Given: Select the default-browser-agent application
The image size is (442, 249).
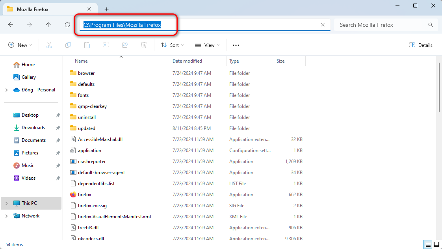Looking at the screenshot, I should tap(98, 173).
